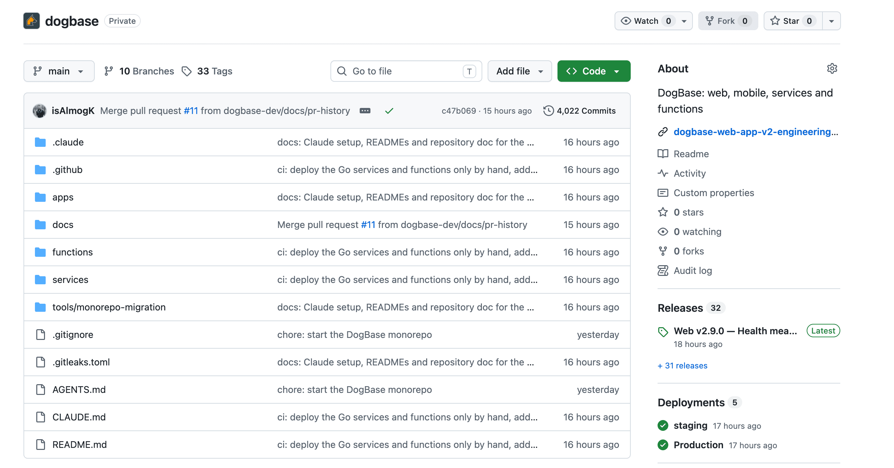The image size is (894, 468).
Task: Open the Add file dropdown
Action: click(x=520, y=71)
